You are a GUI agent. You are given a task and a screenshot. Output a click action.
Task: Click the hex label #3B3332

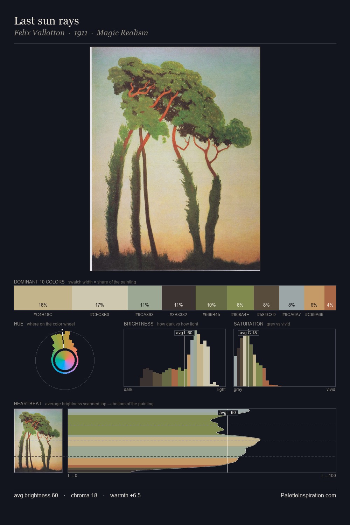178,315
